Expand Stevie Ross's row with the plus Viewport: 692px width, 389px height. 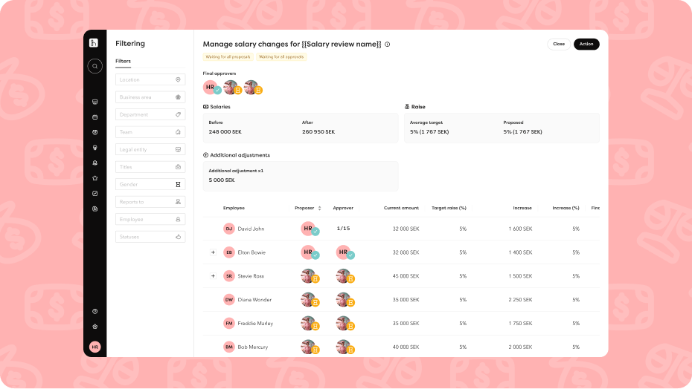point(213,276)
